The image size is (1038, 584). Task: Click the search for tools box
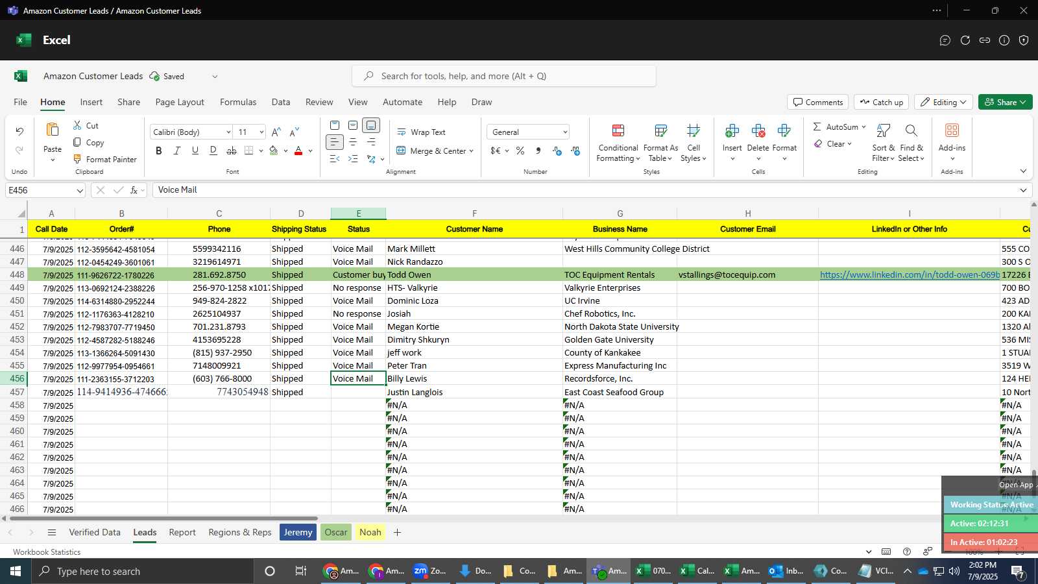tap(504, 76)
